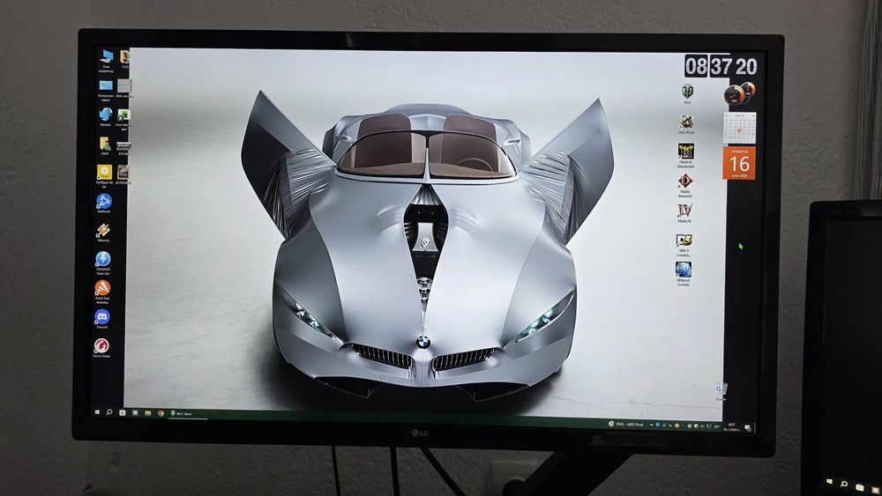Launch the Battle.net desktop shortcut

(x=103, y=202)
